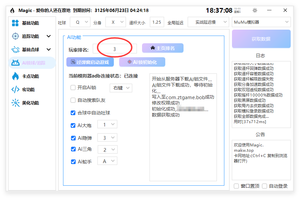Click the 11-11 星期二 date widget
The image size is (300, 198).
pos(238,10)
